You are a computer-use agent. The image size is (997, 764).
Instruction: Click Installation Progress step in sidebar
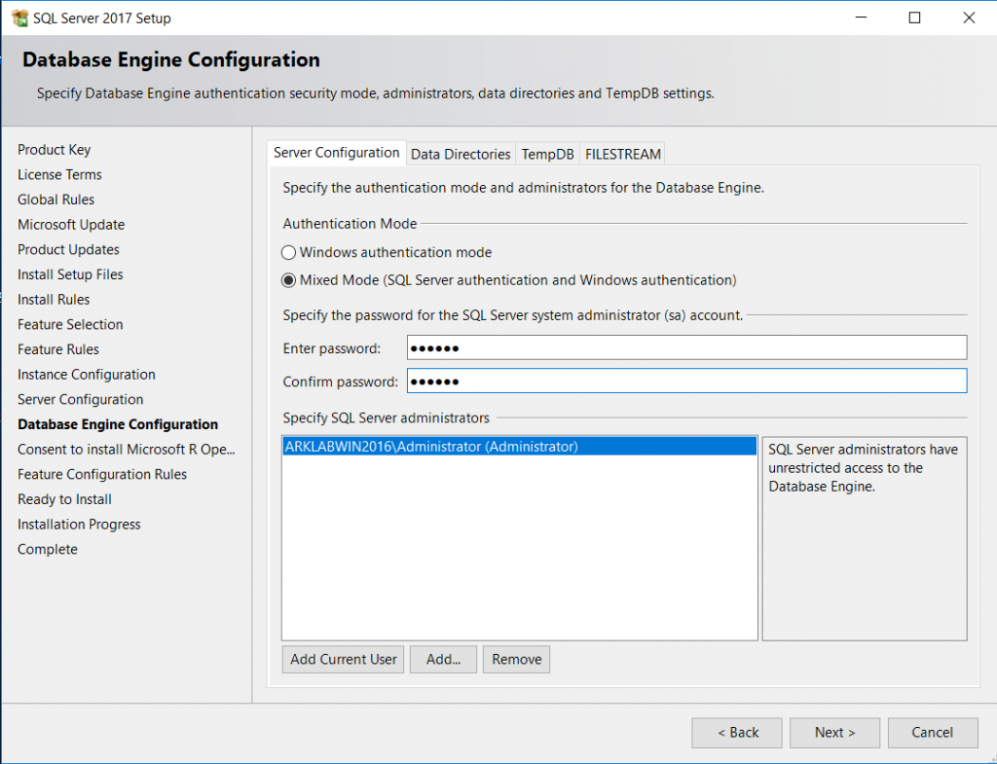(80, 525)
